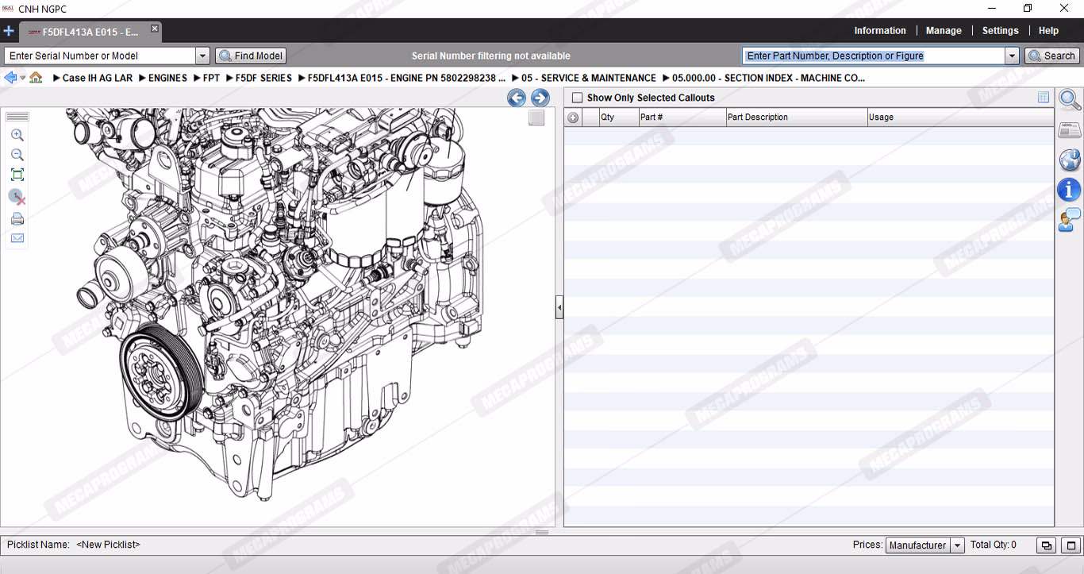Open the part number search dropdown
The height and width of the screenshot is (574, 1084).
(1012, 56)
